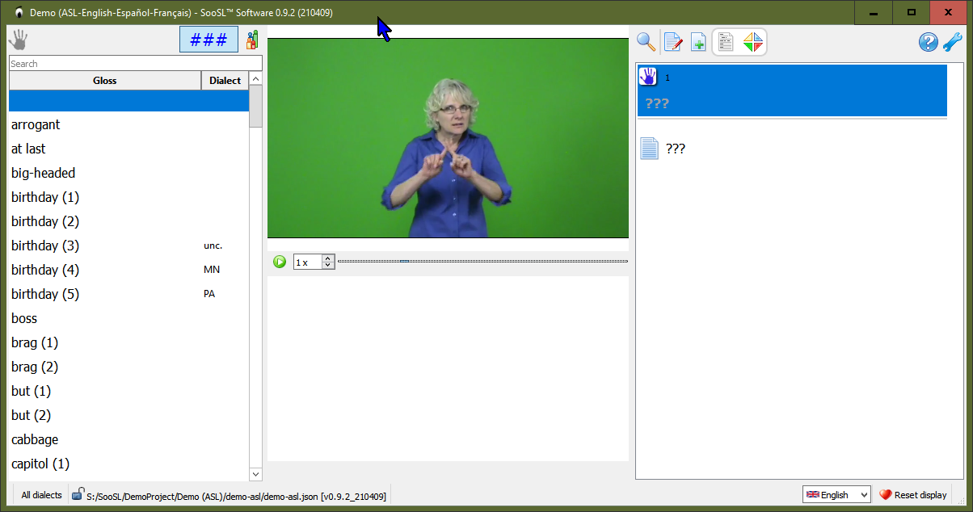Click the four-color triangles icon
The height and width of the screenshot is (512, 973).
tap(752, 42)
